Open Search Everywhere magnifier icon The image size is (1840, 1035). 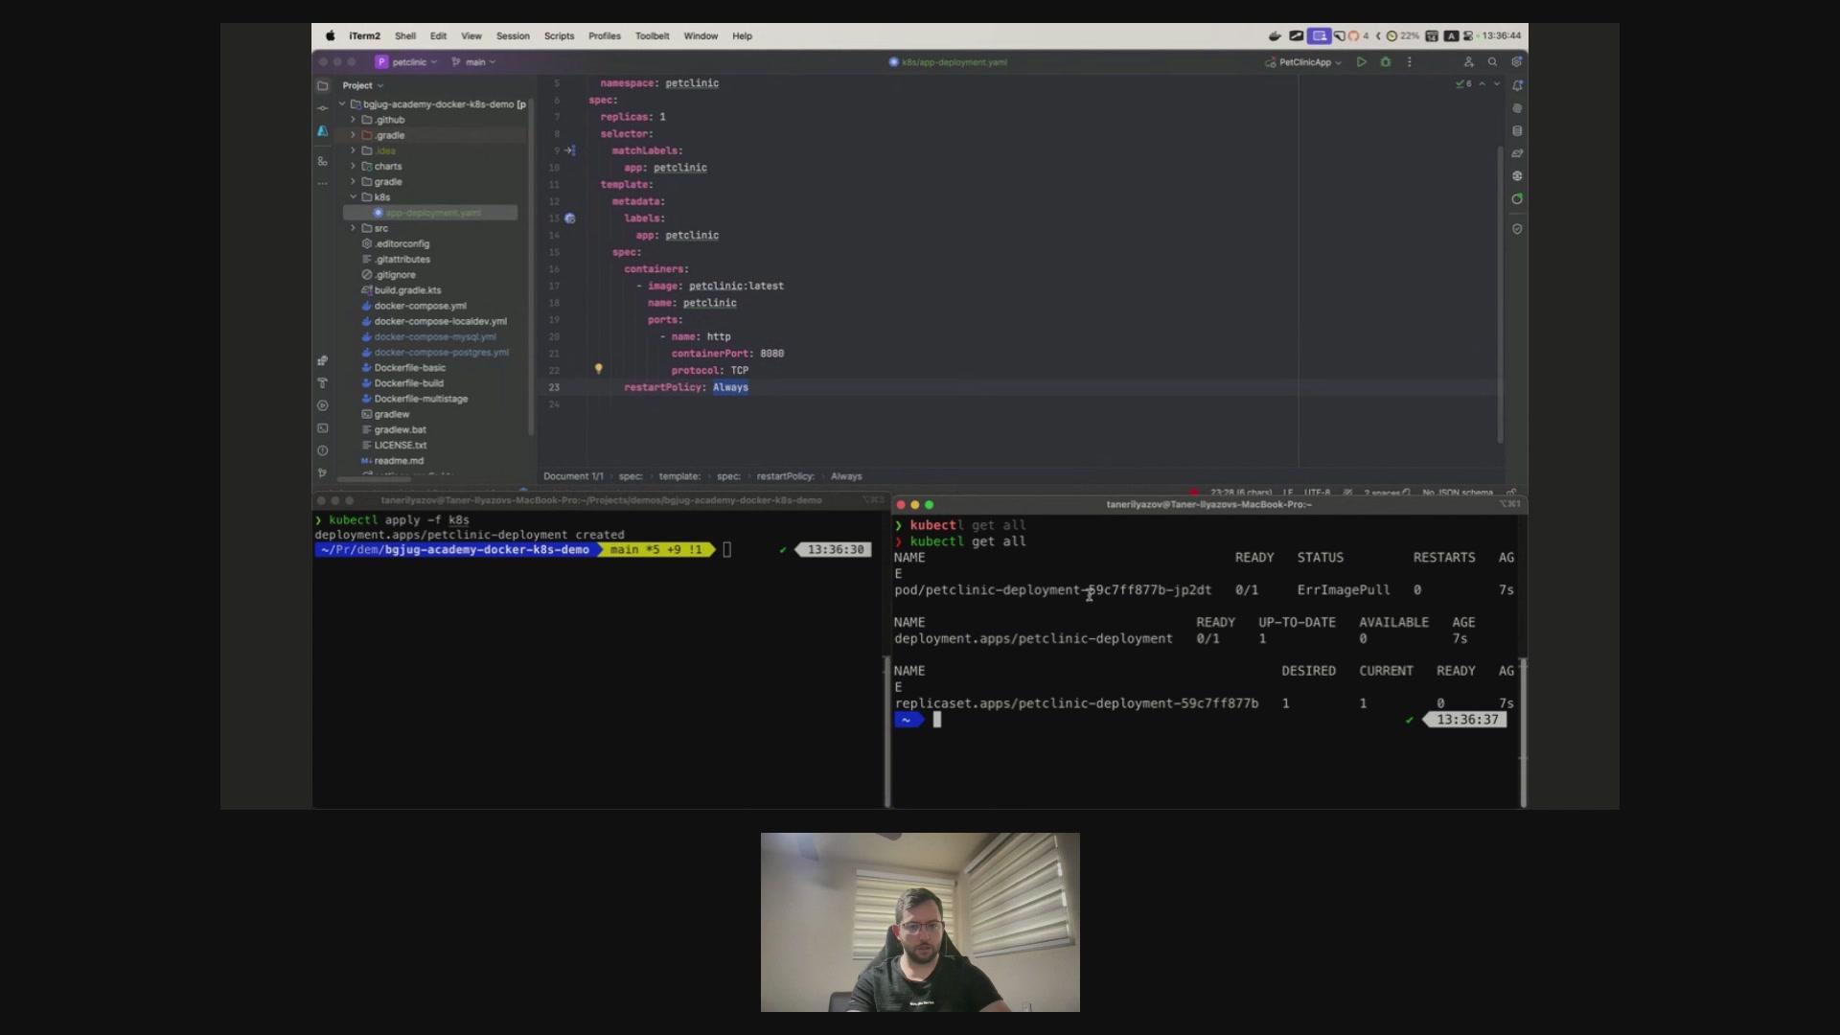click(1492, 62)
